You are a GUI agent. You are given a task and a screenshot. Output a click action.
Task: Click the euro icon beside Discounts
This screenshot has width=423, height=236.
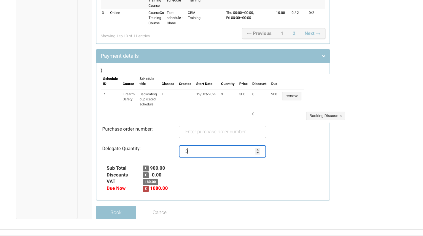tap(146, 175)
